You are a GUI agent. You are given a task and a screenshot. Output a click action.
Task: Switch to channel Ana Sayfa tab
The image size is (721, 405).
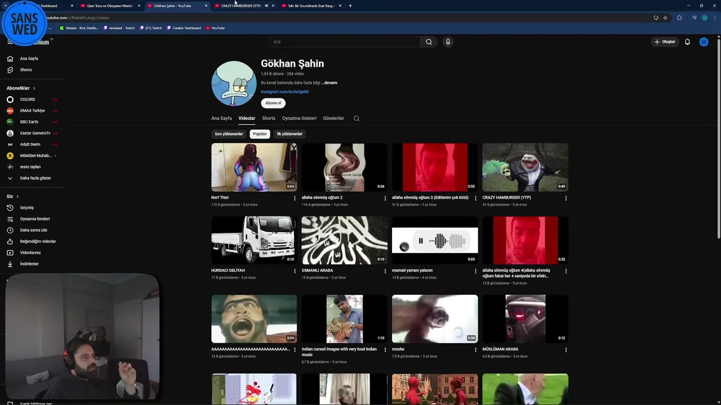pos(221,118)
